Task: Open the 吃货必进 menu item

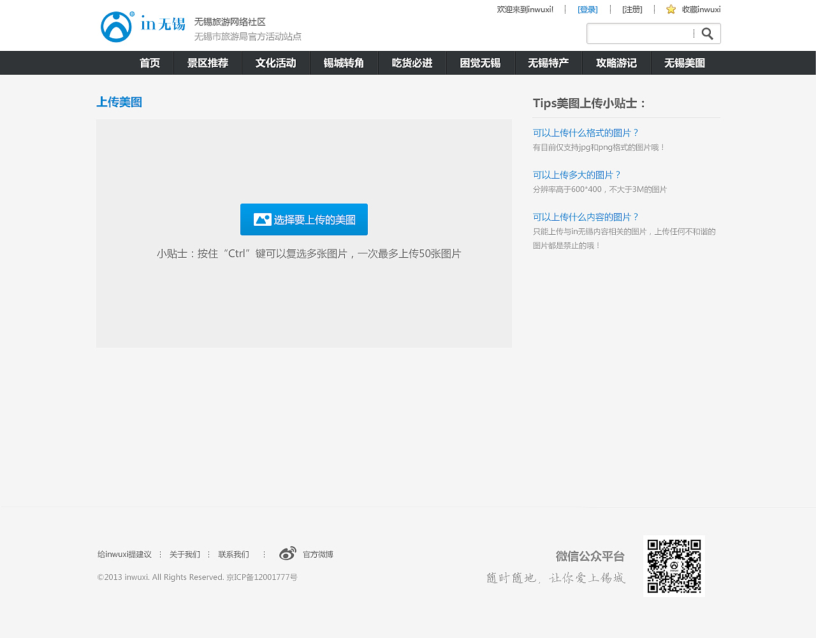Action: click(x=412, y=63)
